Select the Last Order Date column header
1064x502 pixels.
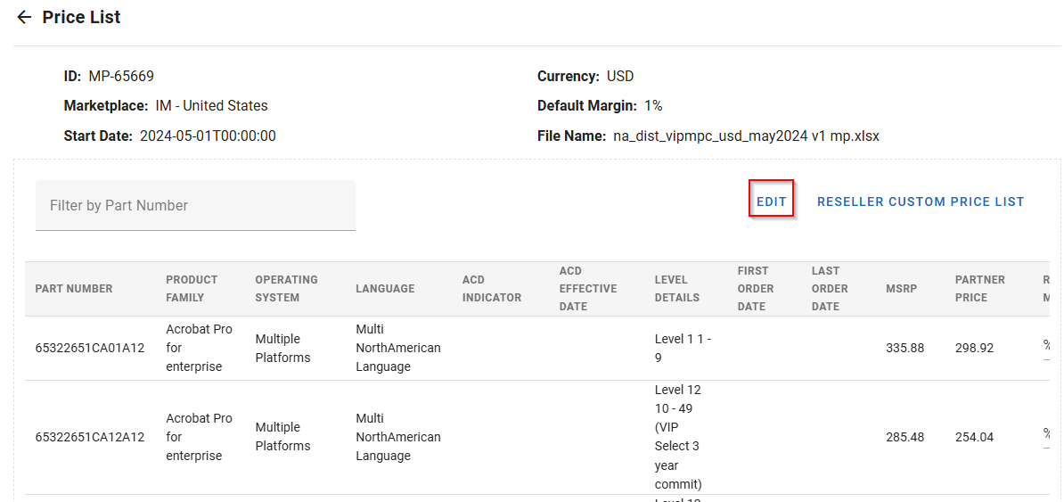(x=830, y=289)
